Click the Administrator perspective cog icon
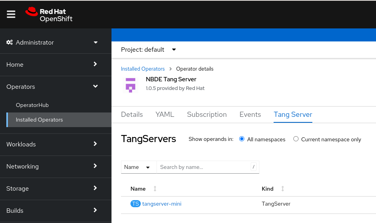 pos(9,43)
